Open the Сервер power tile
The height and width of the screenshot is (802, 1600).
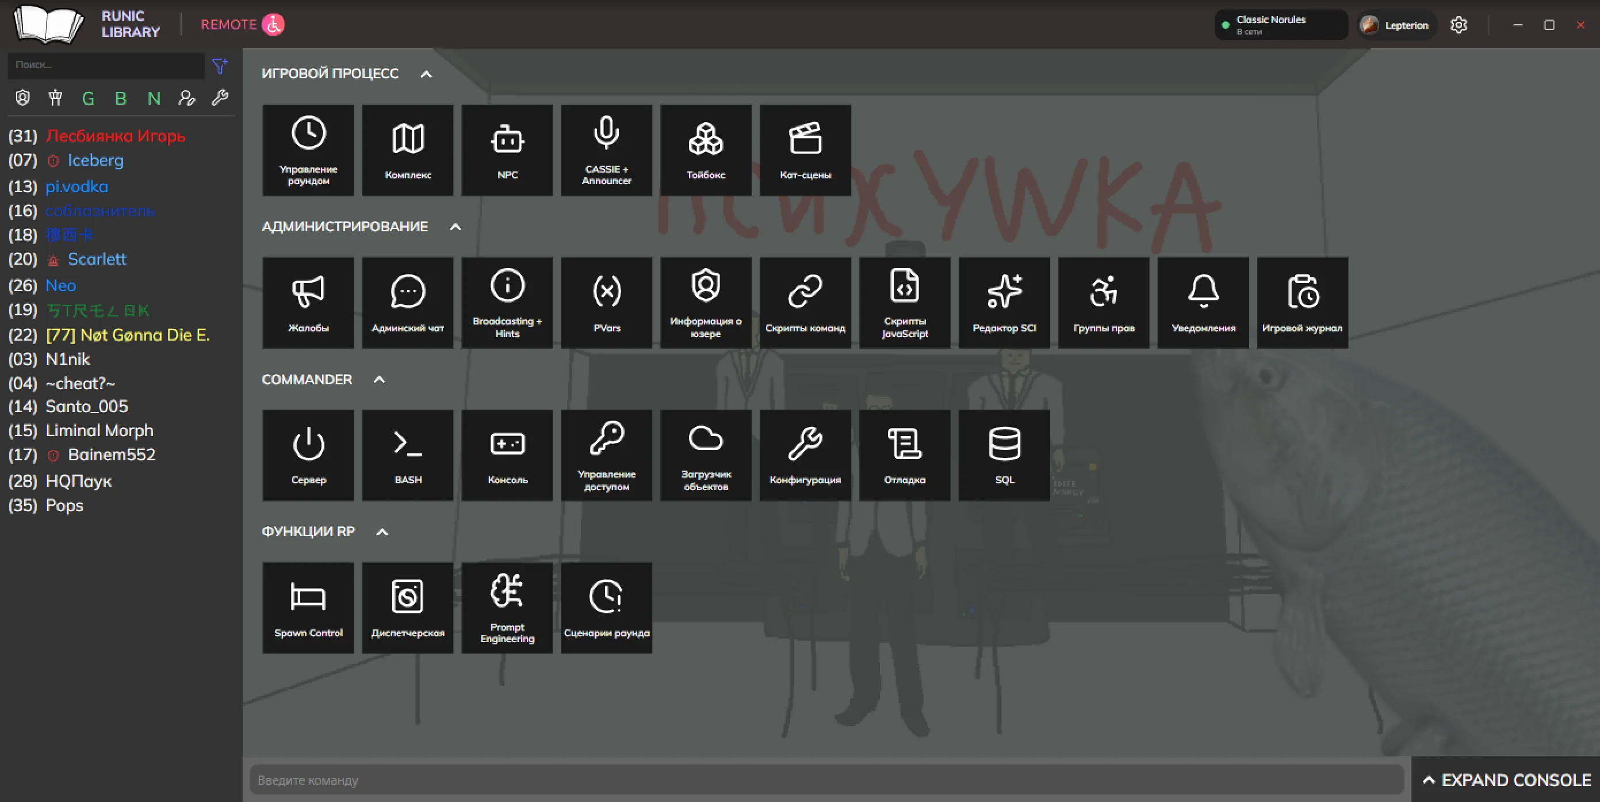308,455
